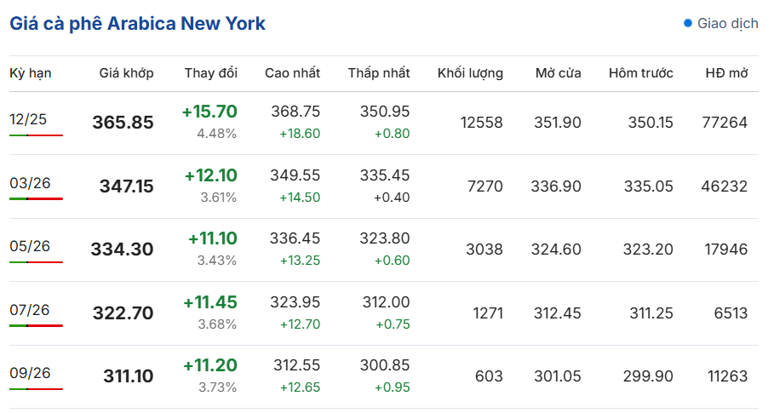
Task: Select the 03/26 contract term
Action: coord(30,183)
